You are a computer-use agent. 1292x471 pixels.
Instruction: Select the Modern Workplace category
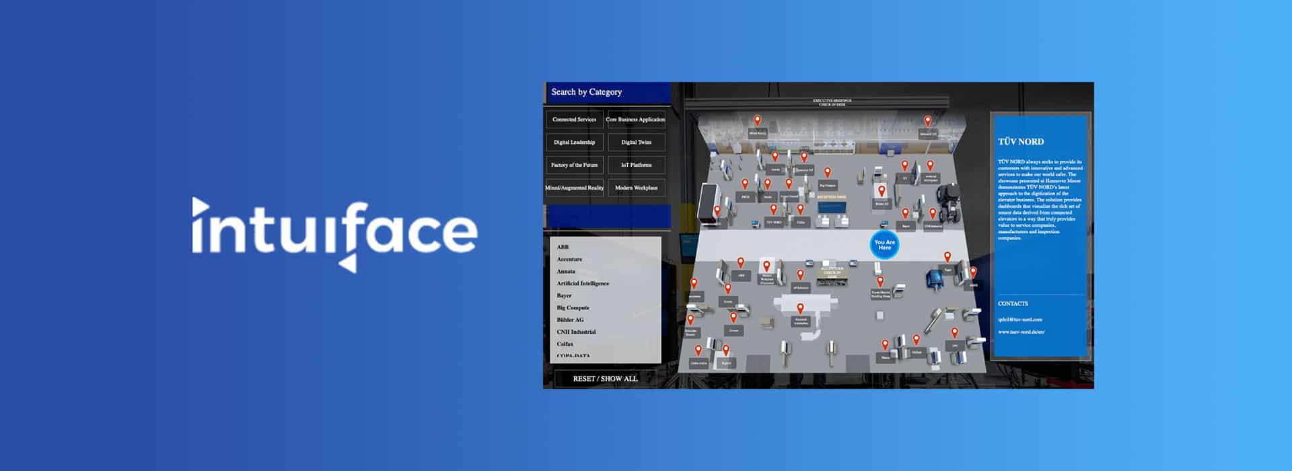click(636, 188)
